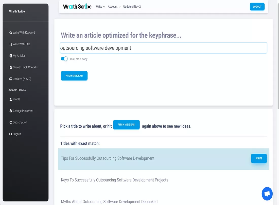Click the blue LOGOUT button
Viewport: 279px width, 205px height.
point(257,7)
